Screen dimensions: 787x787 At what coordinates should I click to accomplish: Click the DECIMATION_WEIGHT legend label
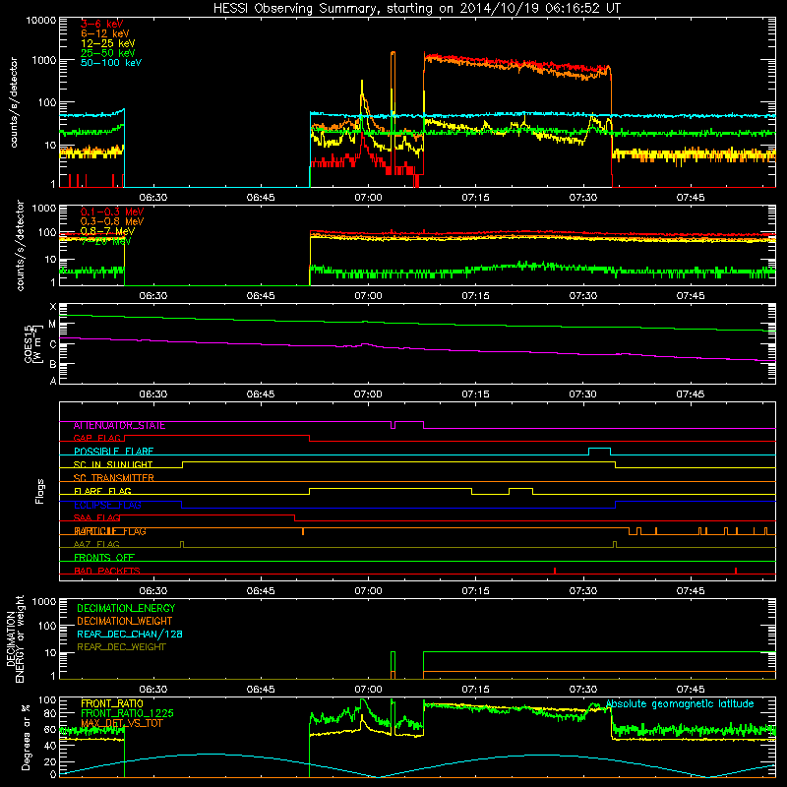(125, 622)
